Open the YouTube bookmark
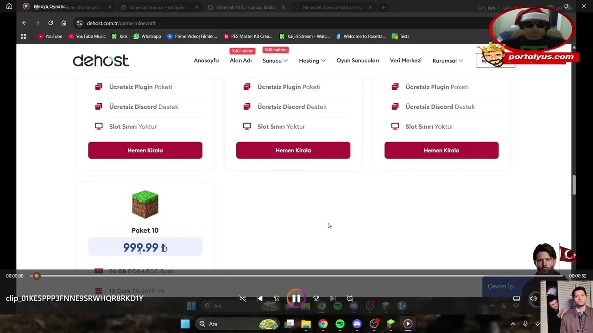The width and height of the screenshot is (593, 333). pos(50,36)
